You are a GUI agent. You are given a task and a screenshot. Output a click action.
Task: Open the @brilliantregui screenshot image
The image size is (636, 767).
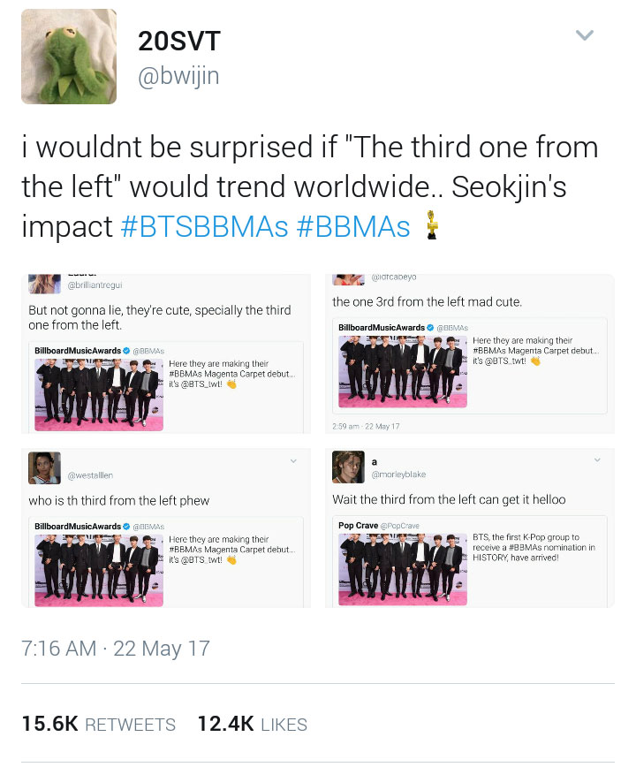click(x=166, y=353)
